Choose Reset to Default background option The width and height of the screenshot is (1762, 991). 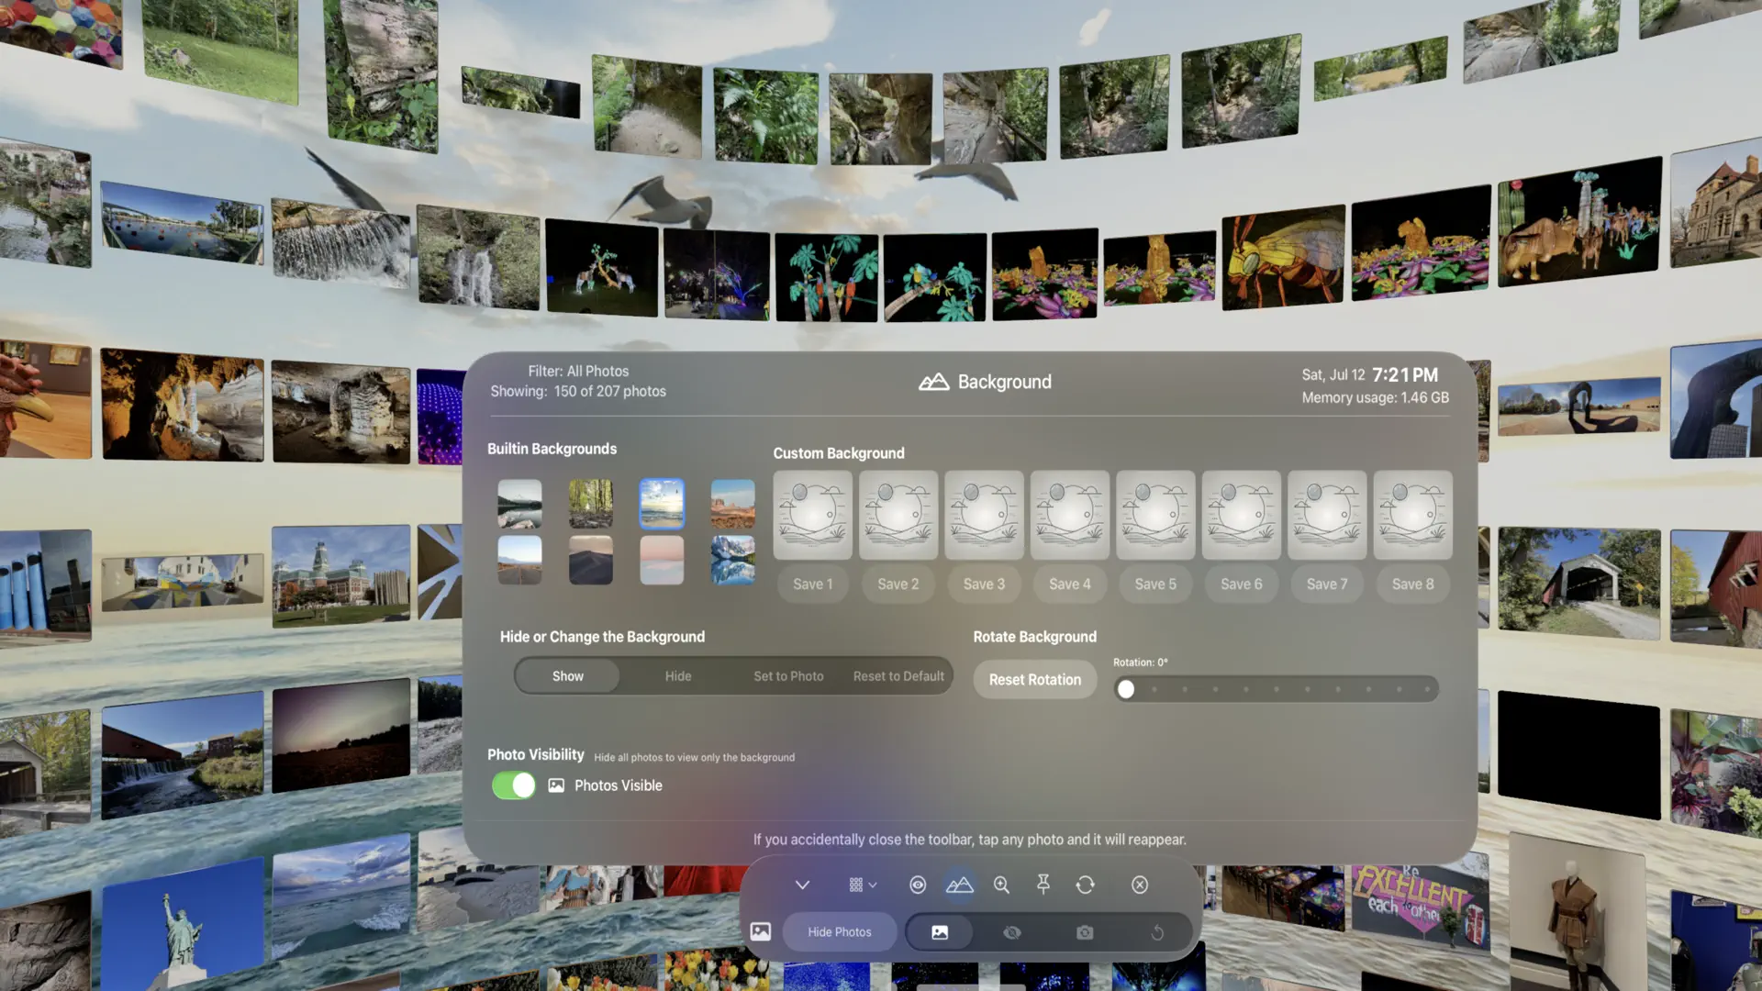click(x=898, y=675)
